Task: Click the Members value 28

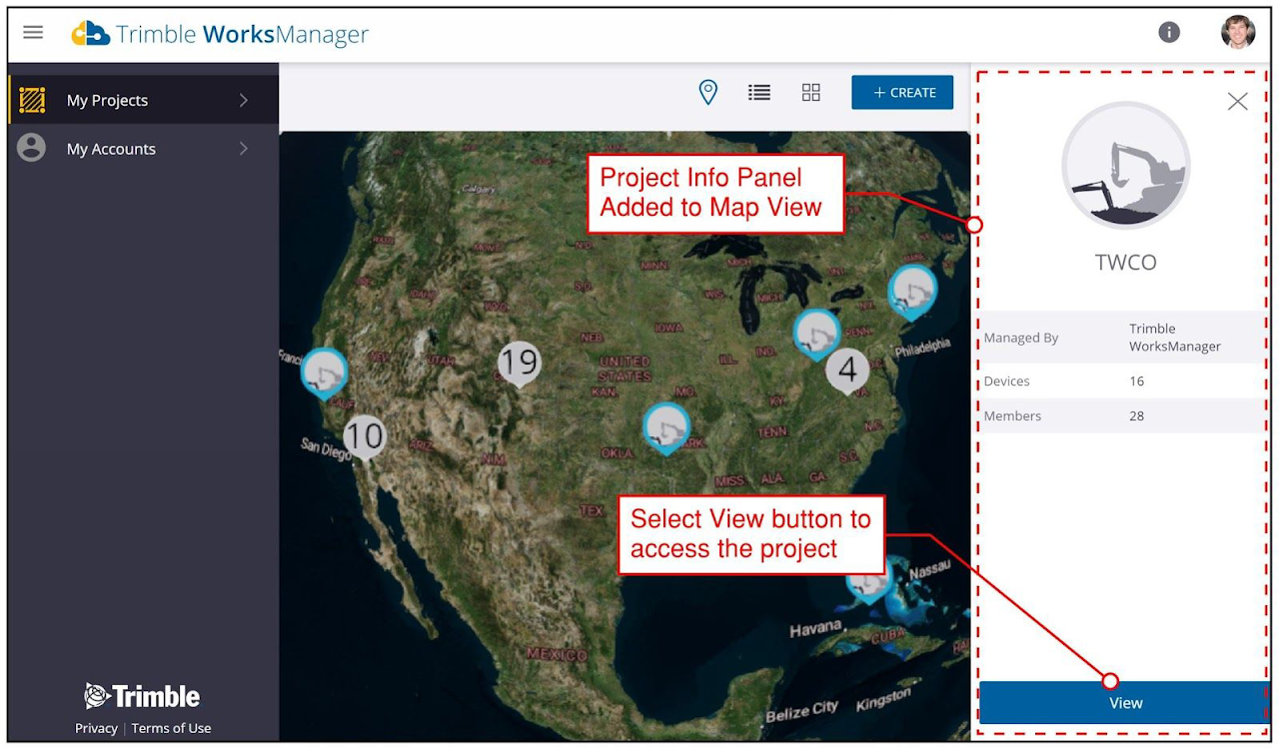Action: click(x=1136, y=415)
